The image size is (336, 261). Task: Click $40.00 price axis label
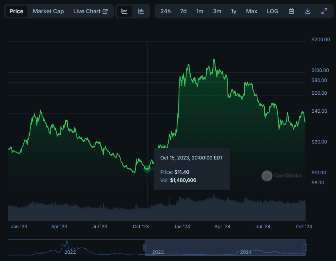319,111
